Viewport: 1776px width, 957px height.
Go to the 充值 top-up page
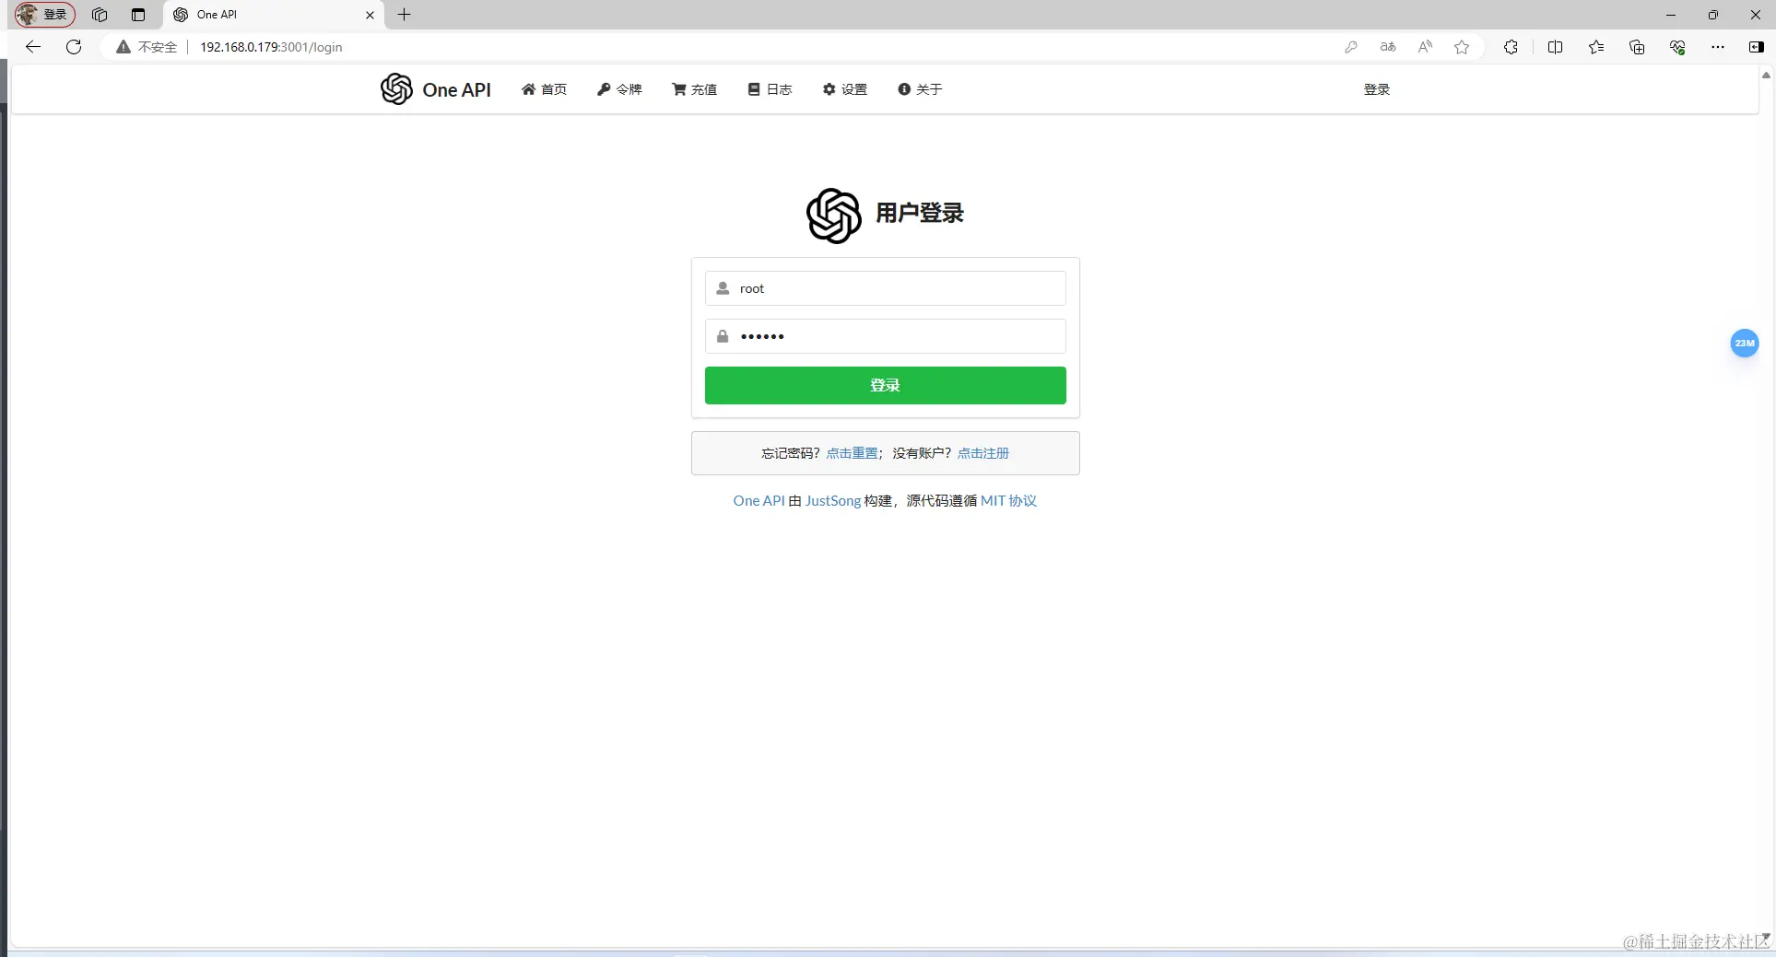point(694,89)
